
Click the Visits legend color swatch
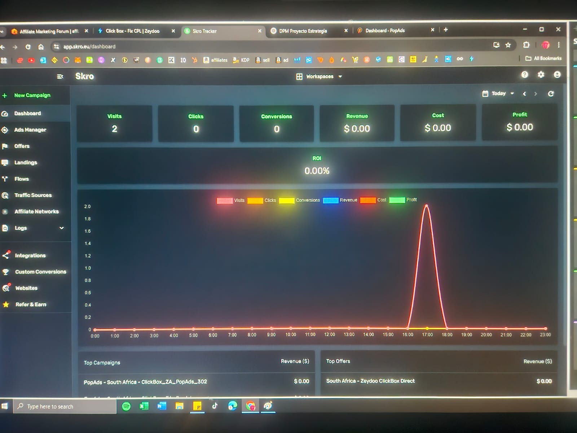tap(225, 201)
